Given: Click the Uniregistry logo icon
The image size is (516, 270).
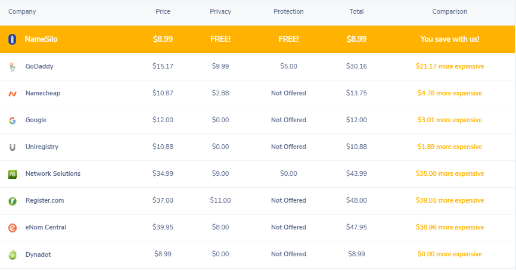Looking at the screenshot, I should [x=12, y=147].
